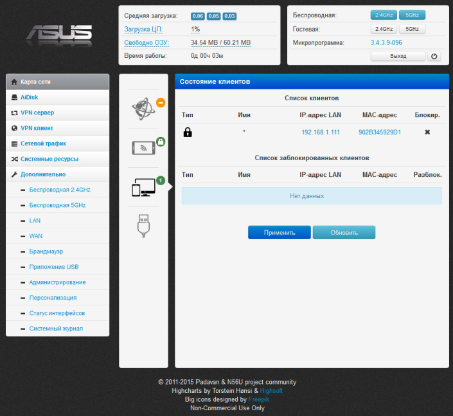Open the Internet globe status icon
The width and height of the screenshot is (453, 416).
tap(143, 109)
